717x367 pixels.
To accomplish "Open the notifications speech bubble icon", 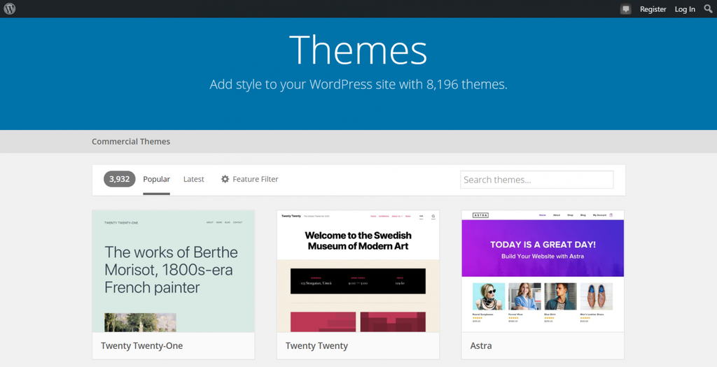I will point(625,9).
